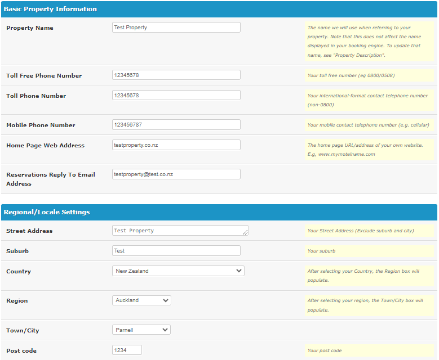Focus the Toll Free Phone Number field
The width and height of the screenshot is (439, 360).
[x=176, y=75]
